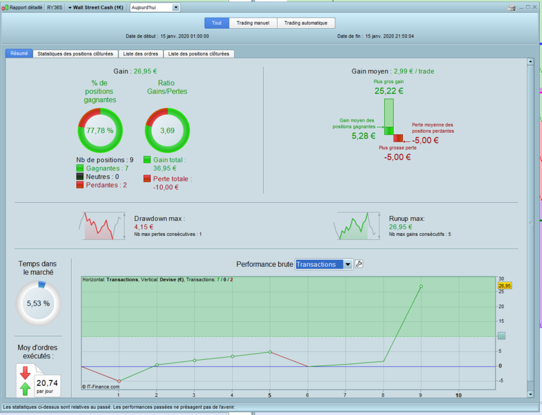
Task: Click the executed orders arrows icon
Action: tap(25, 381)
